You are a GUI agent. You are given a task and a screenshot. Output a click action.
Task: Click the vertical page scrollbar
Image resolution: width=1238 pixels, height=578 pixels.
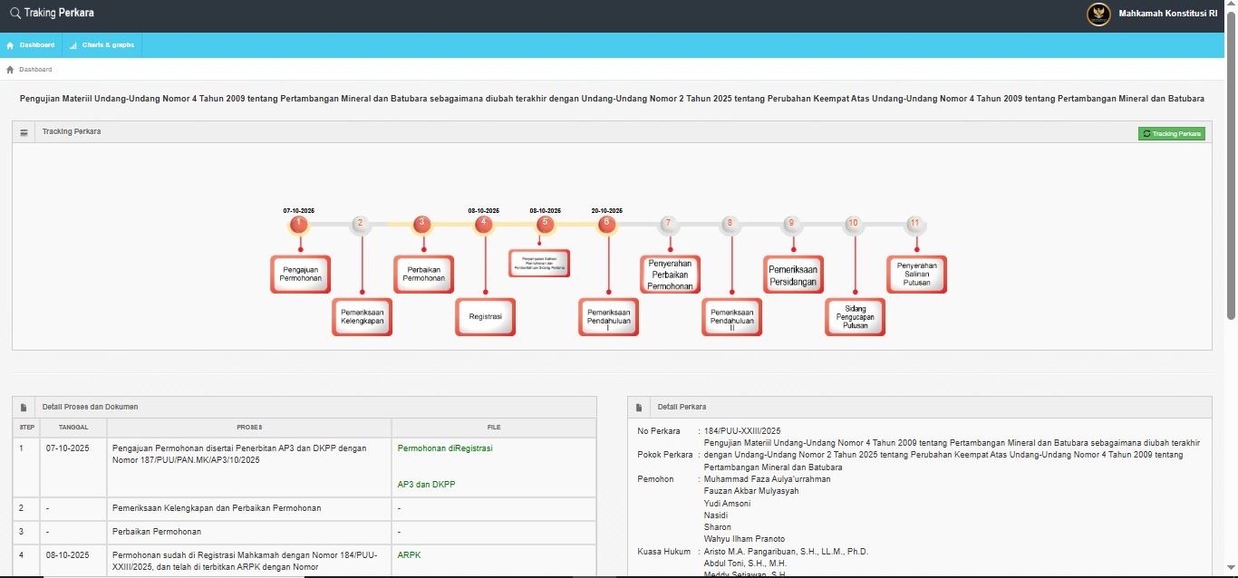point(1231,181)
